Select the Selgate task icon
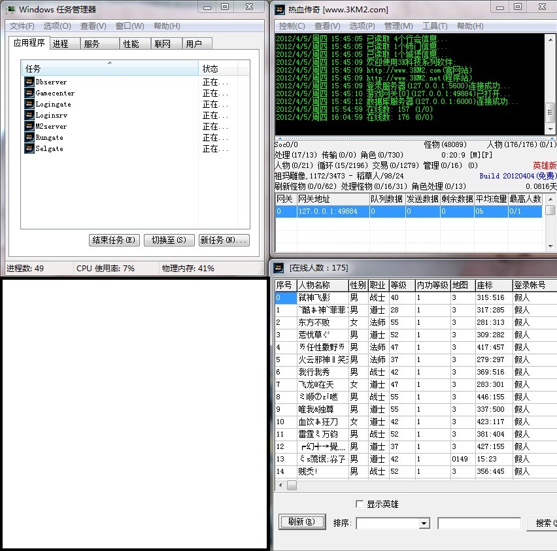The height and width of the screenshot is (551, 557). pos(29,148)
